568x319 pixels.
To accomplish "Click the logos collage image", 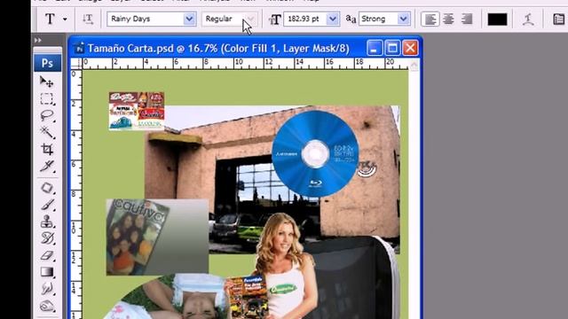I will point(137,111).
